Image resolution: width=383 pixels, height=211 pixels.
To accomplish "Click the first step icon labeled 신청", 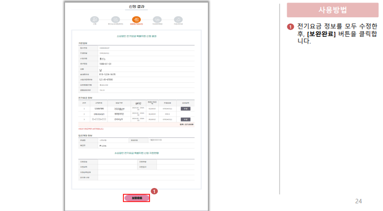I will [x=95, y=19].
